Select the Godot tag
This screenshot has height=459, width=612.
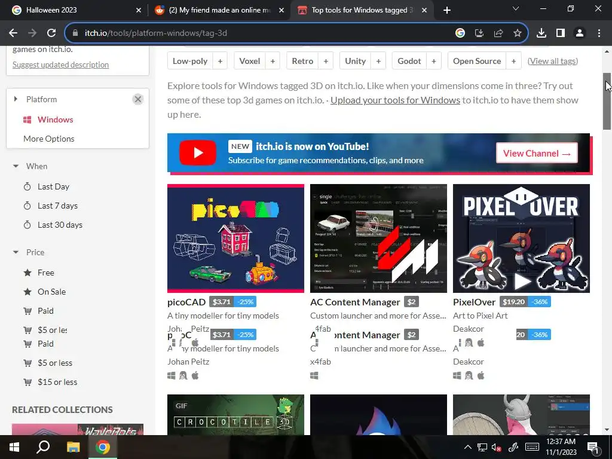pos(409,61)
